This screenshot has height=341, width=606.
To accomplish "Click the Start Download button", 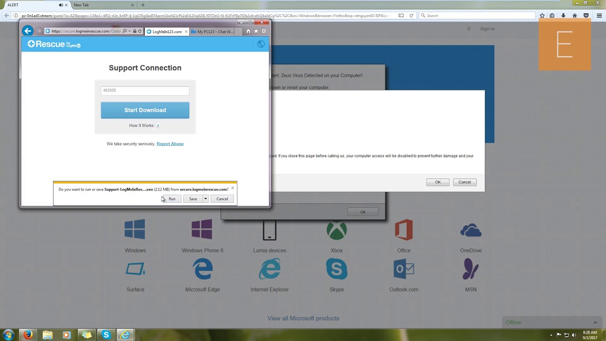I will 145,110.
